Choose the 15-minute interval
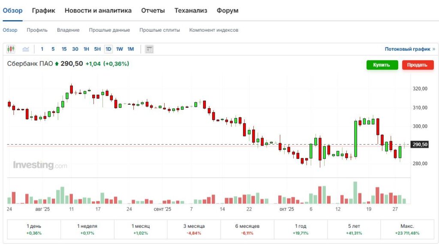The width and height of the screenshot is (439, 248). (64, 49)
